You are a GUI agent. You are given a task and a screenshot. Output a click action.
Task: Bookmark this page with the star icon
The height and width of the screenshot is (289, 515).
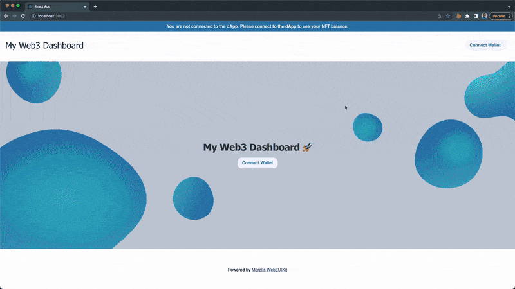pyautogui.click(x=448, y=16)
